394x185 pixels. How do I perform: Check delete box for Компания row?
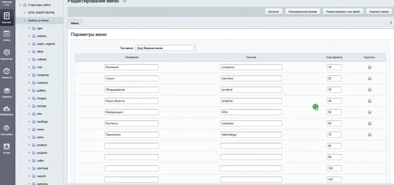click(369, 67)
